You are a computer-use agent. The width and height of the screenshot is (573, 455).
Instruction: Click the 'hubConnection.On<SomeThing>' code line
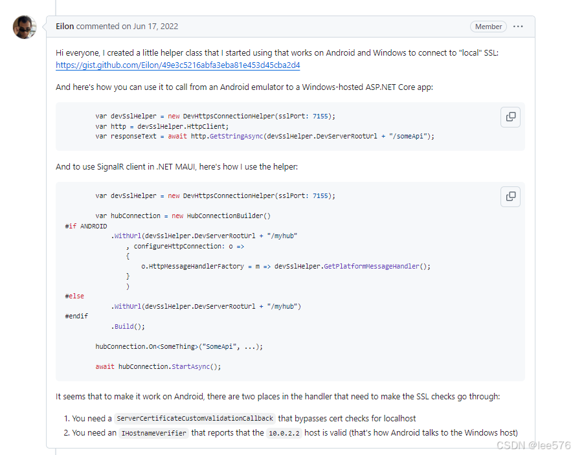tap(179, 346)
